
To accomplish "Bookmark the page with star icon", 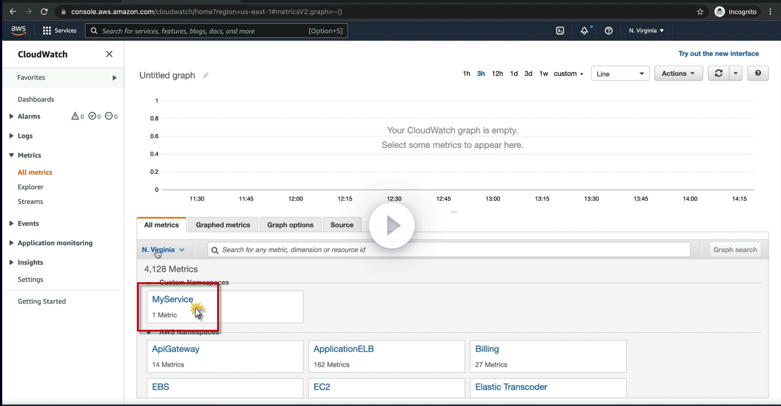I will [700, 12].
